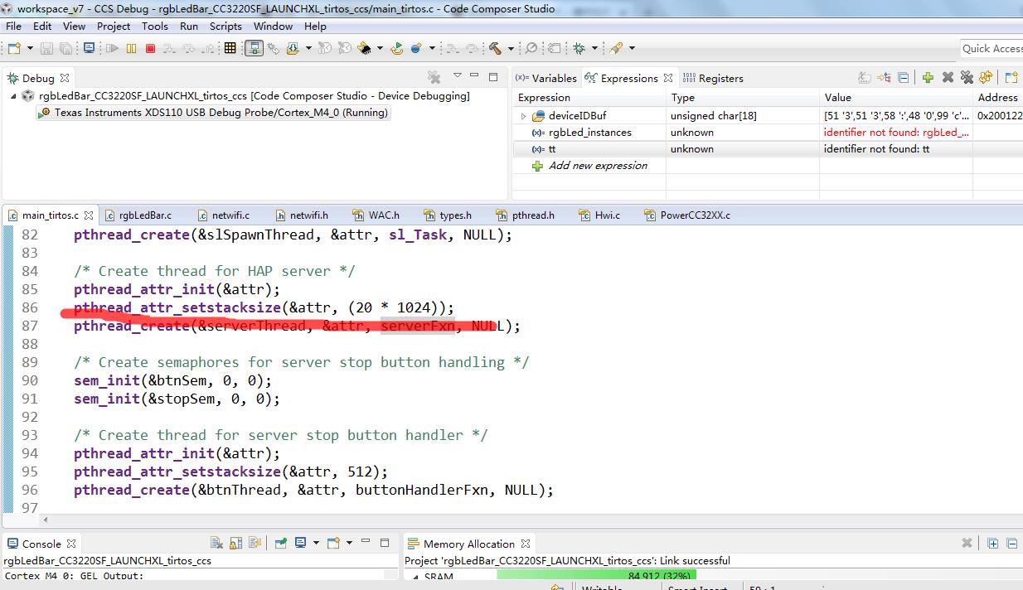Image resolution: width=1023 pixels, height=590 pixels.
Task: Switch to the Registers tab
Action: pyautogui.click(x=713, y=78)
